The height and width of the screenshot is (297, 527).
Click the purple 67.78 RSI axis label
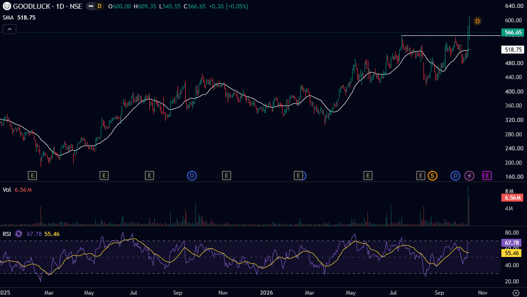coord(511,243)
